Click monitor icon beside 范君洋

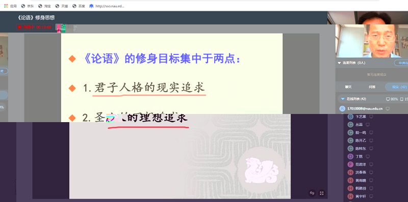pyautogui.click(x=371, y=164)
